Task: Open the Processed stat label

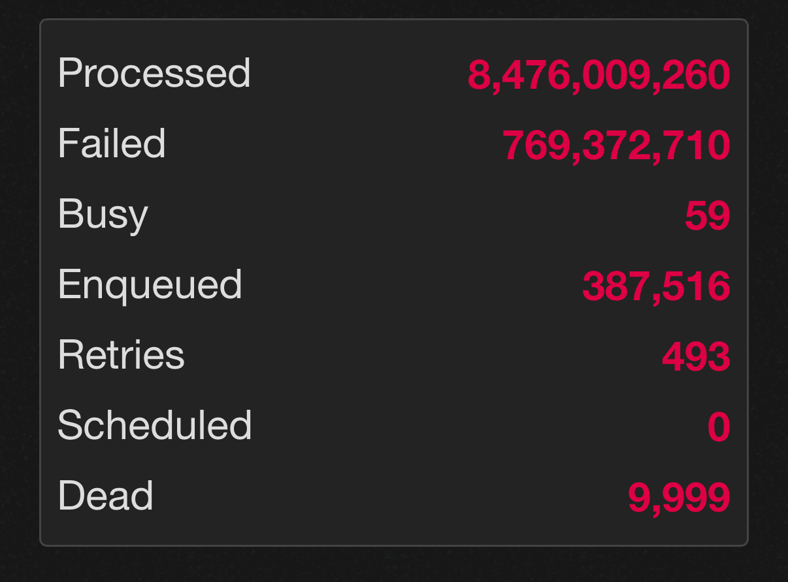Action: pos(154,73)
